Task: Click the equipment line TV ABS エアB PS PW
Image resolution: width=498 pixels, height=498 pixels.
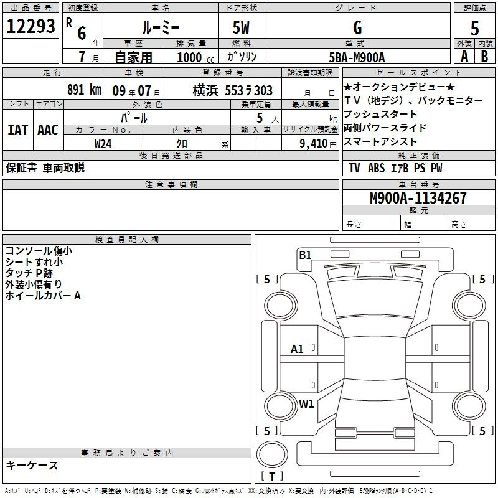Action: pos(395,168)
